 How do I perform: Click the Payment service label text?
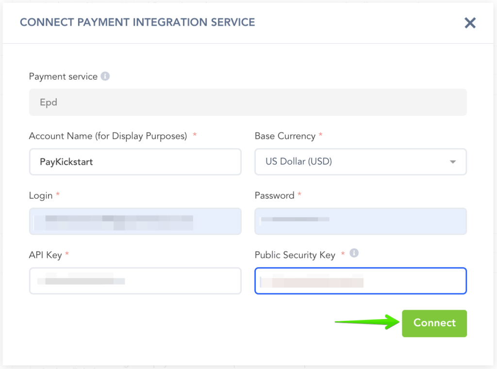tap(63, 77)
